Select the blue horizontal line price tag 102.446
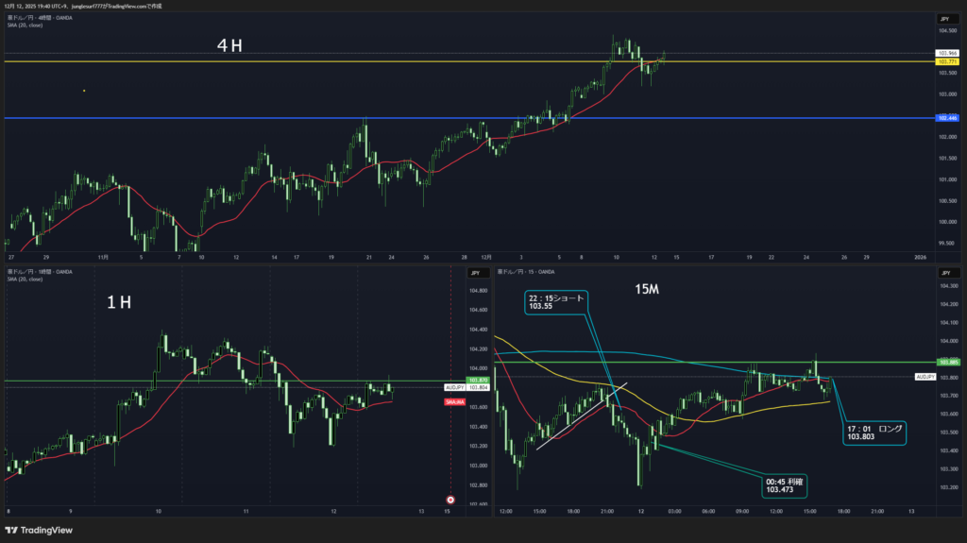 coord(946,118)
